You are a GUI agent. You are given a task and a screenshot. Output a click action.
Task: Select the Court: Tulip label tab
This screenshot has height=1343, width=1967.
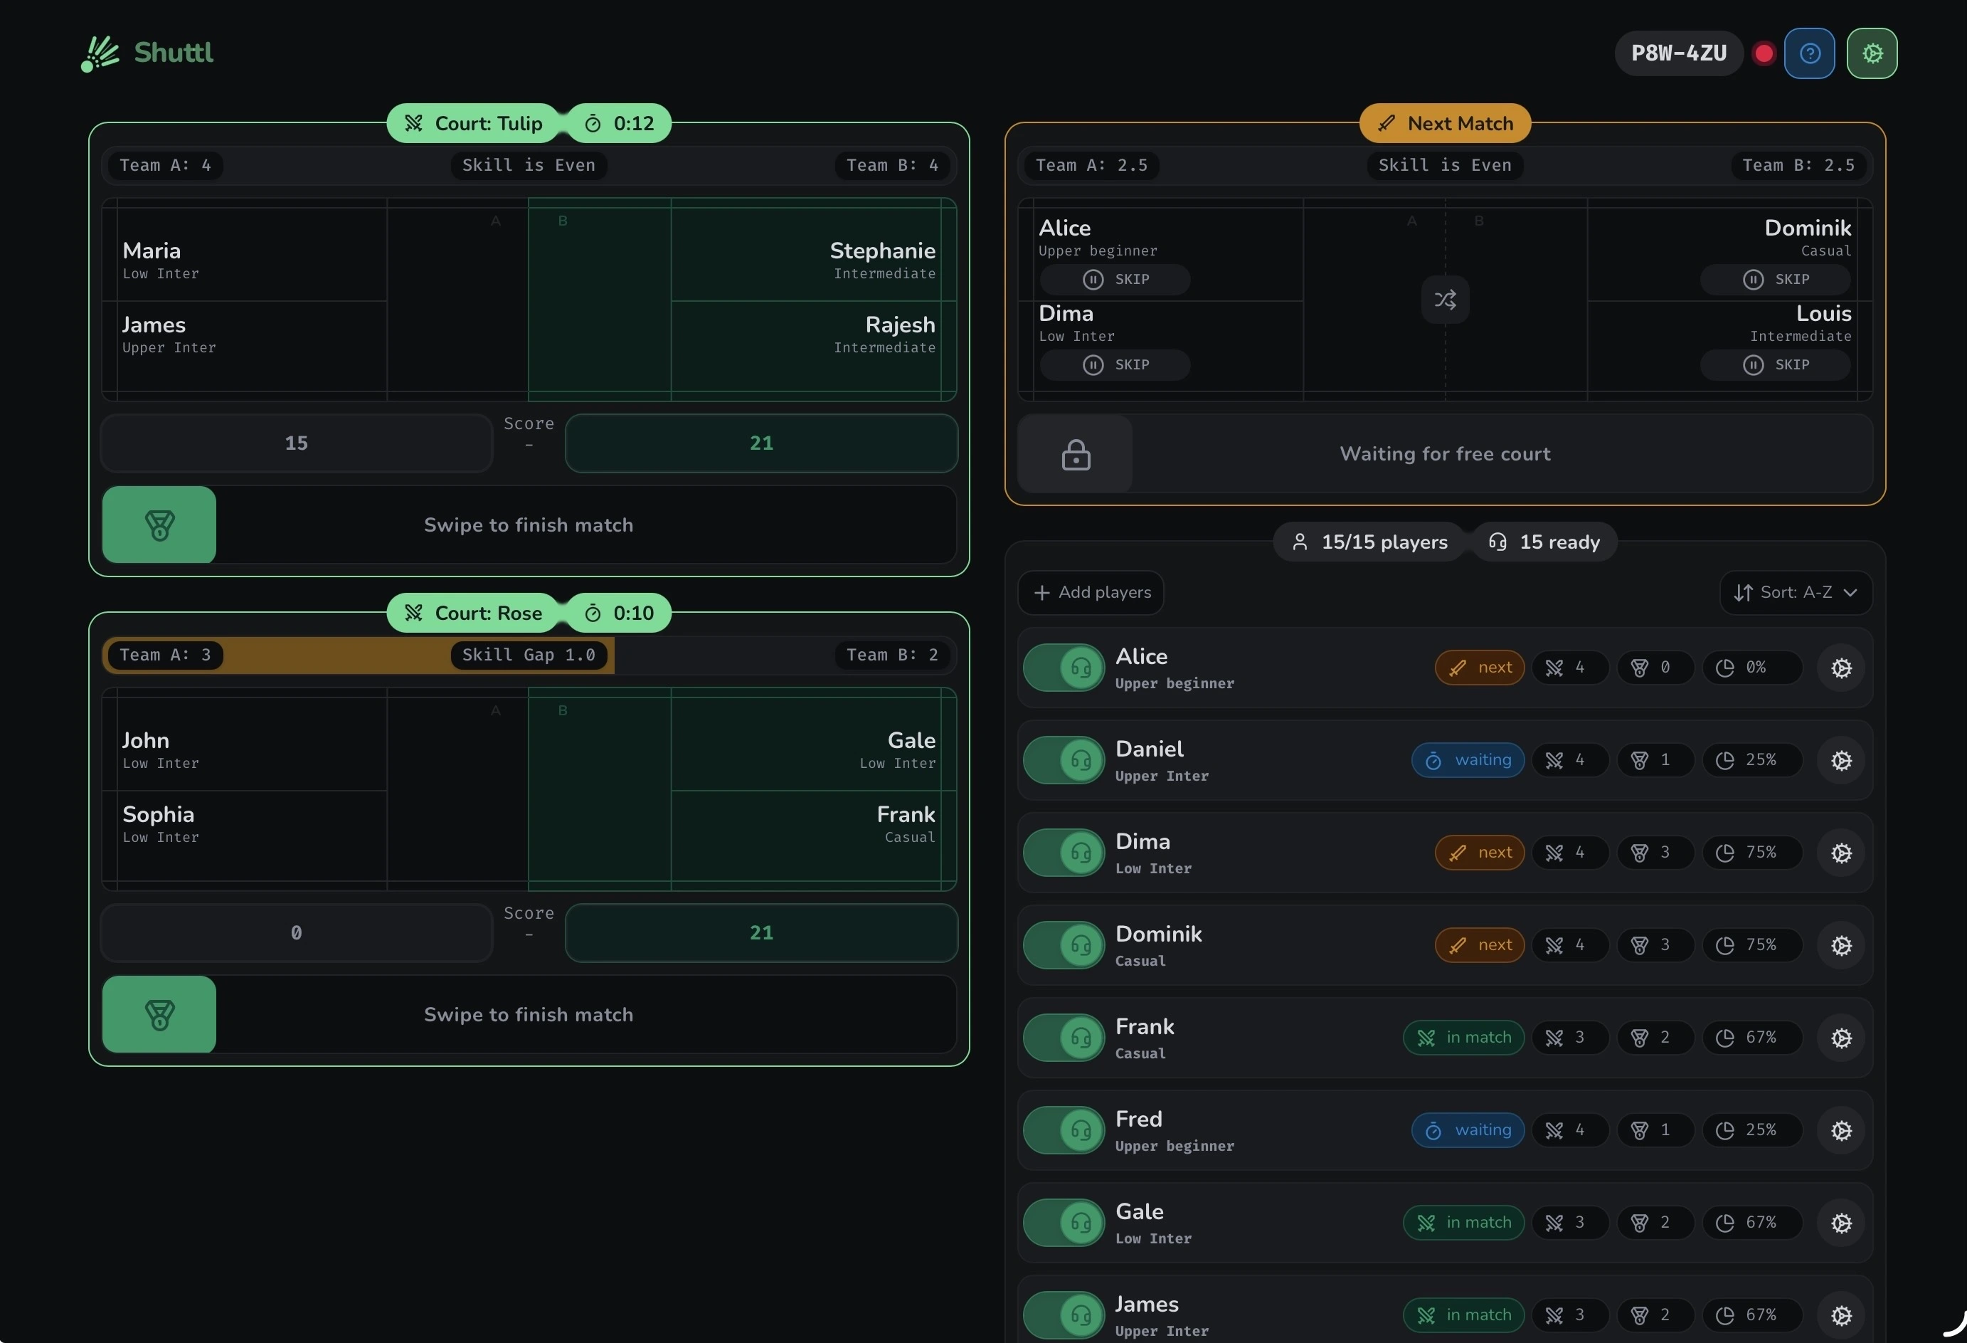(473, 124)
